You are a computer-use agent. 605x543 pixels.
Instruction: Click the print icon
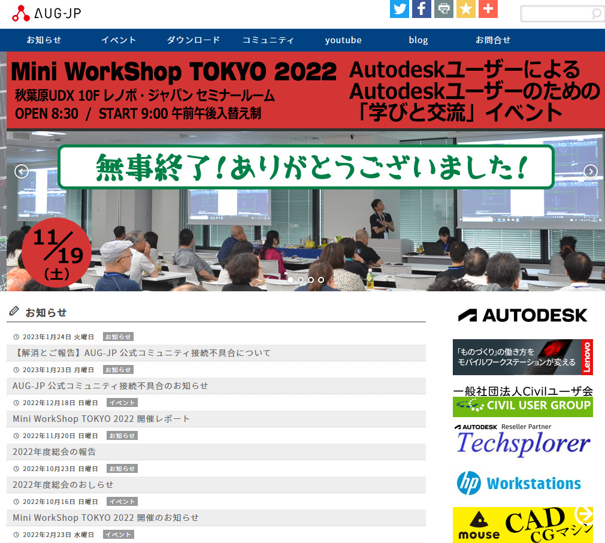(x=444, y=8)
